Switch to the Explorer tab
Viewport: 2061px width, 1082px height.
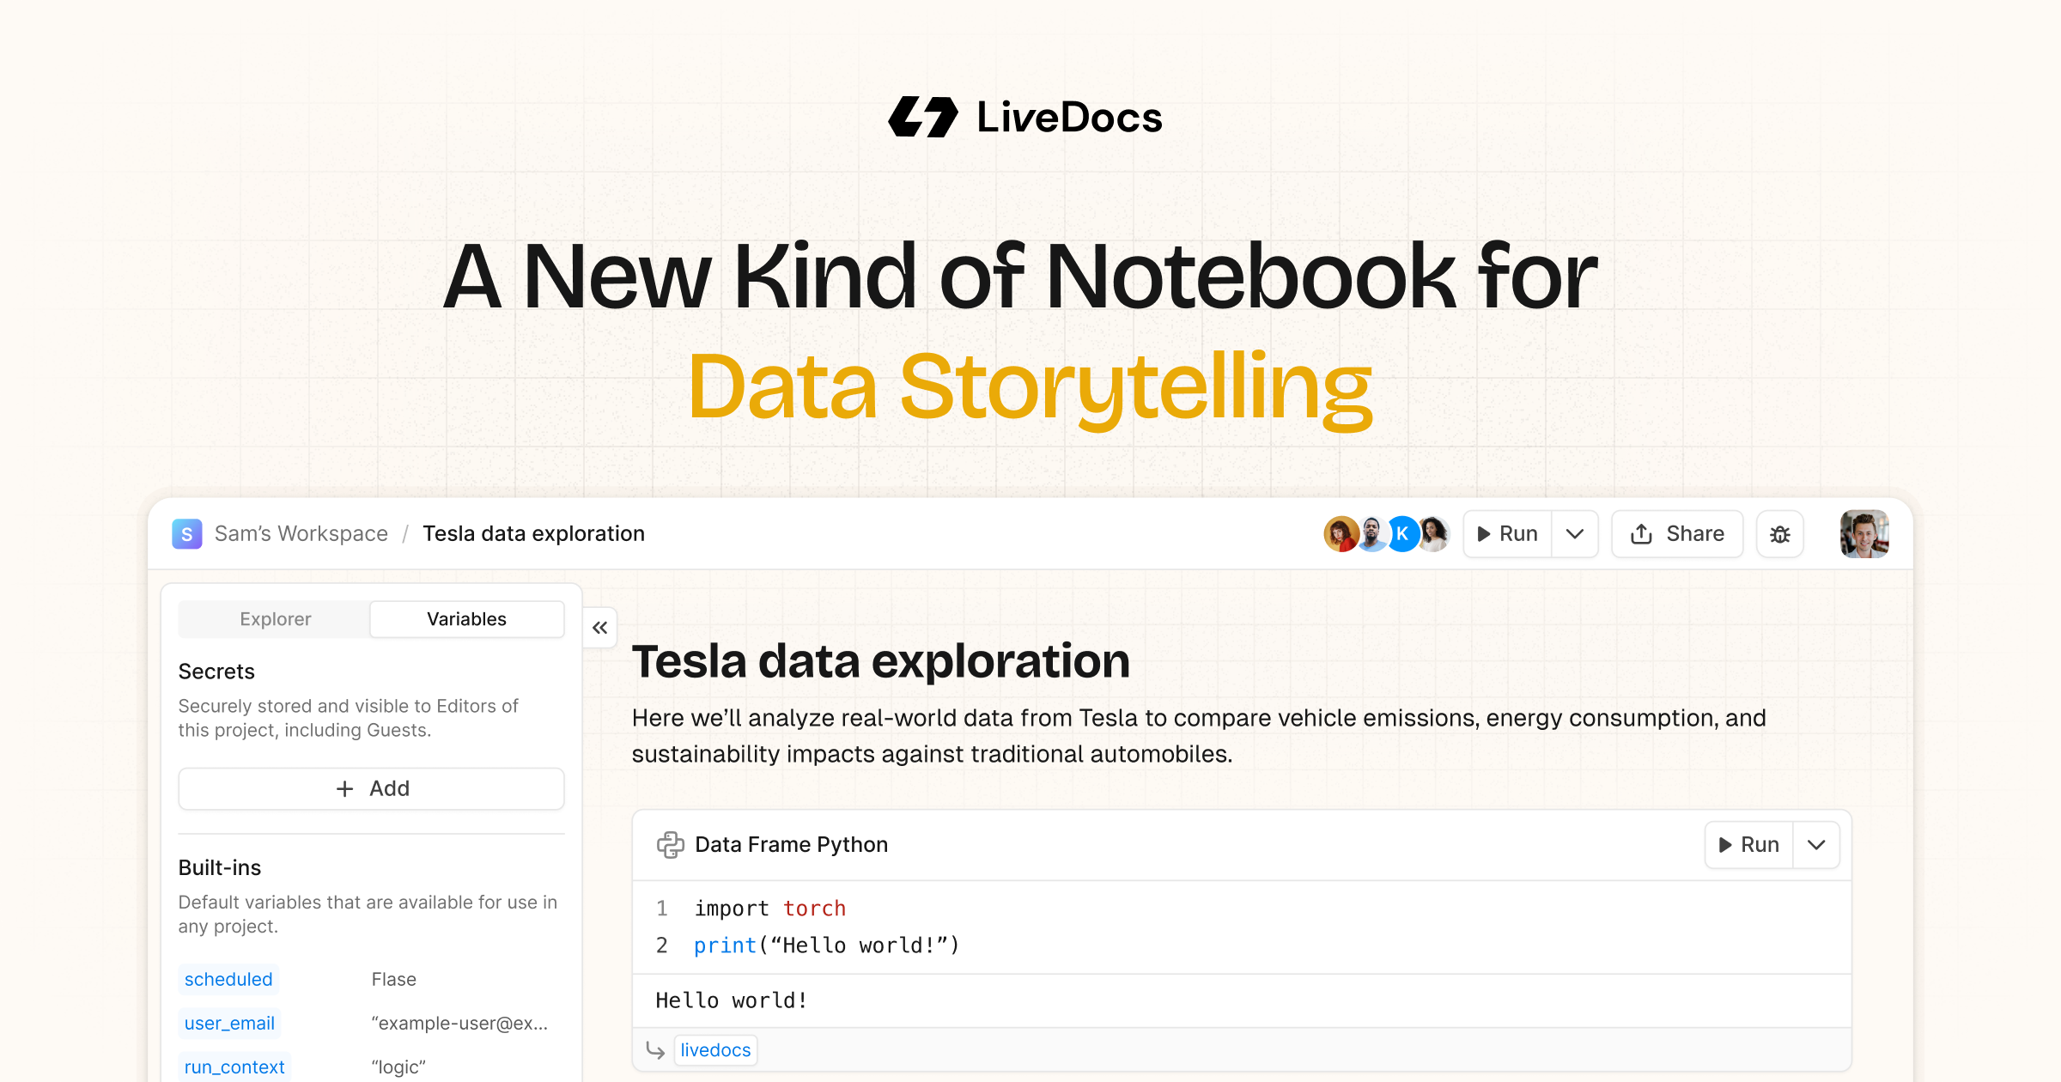click(275, 619)
